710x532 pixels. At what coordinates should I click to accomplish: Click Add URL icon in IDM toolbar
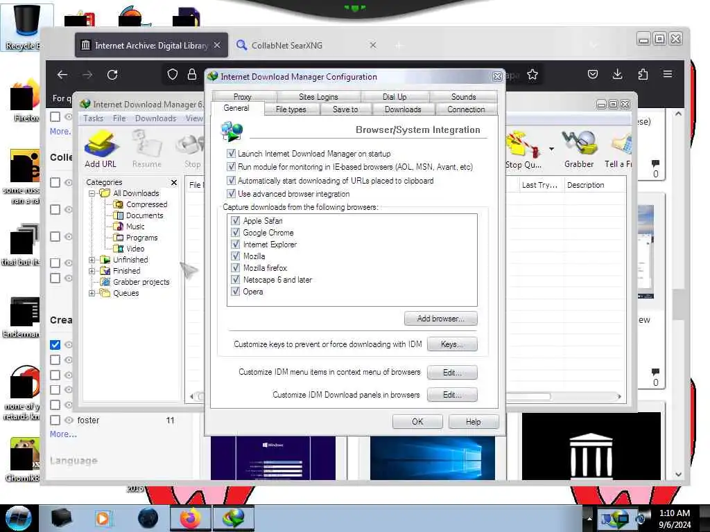[101, 150]
